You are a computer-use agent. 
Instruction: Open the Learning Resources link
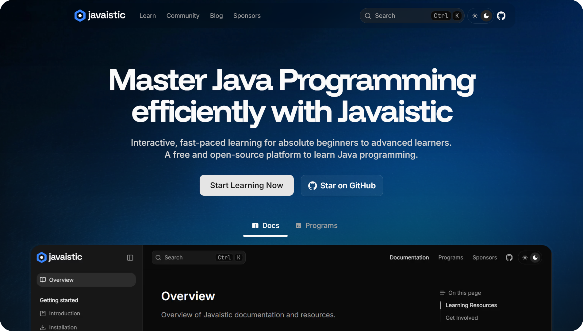pyautogui.click(x=471, y=305)
